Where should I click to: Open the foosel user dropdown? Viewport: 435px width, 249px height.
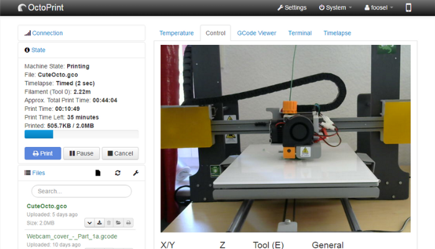pyautogui.click(x=379, y=8)
